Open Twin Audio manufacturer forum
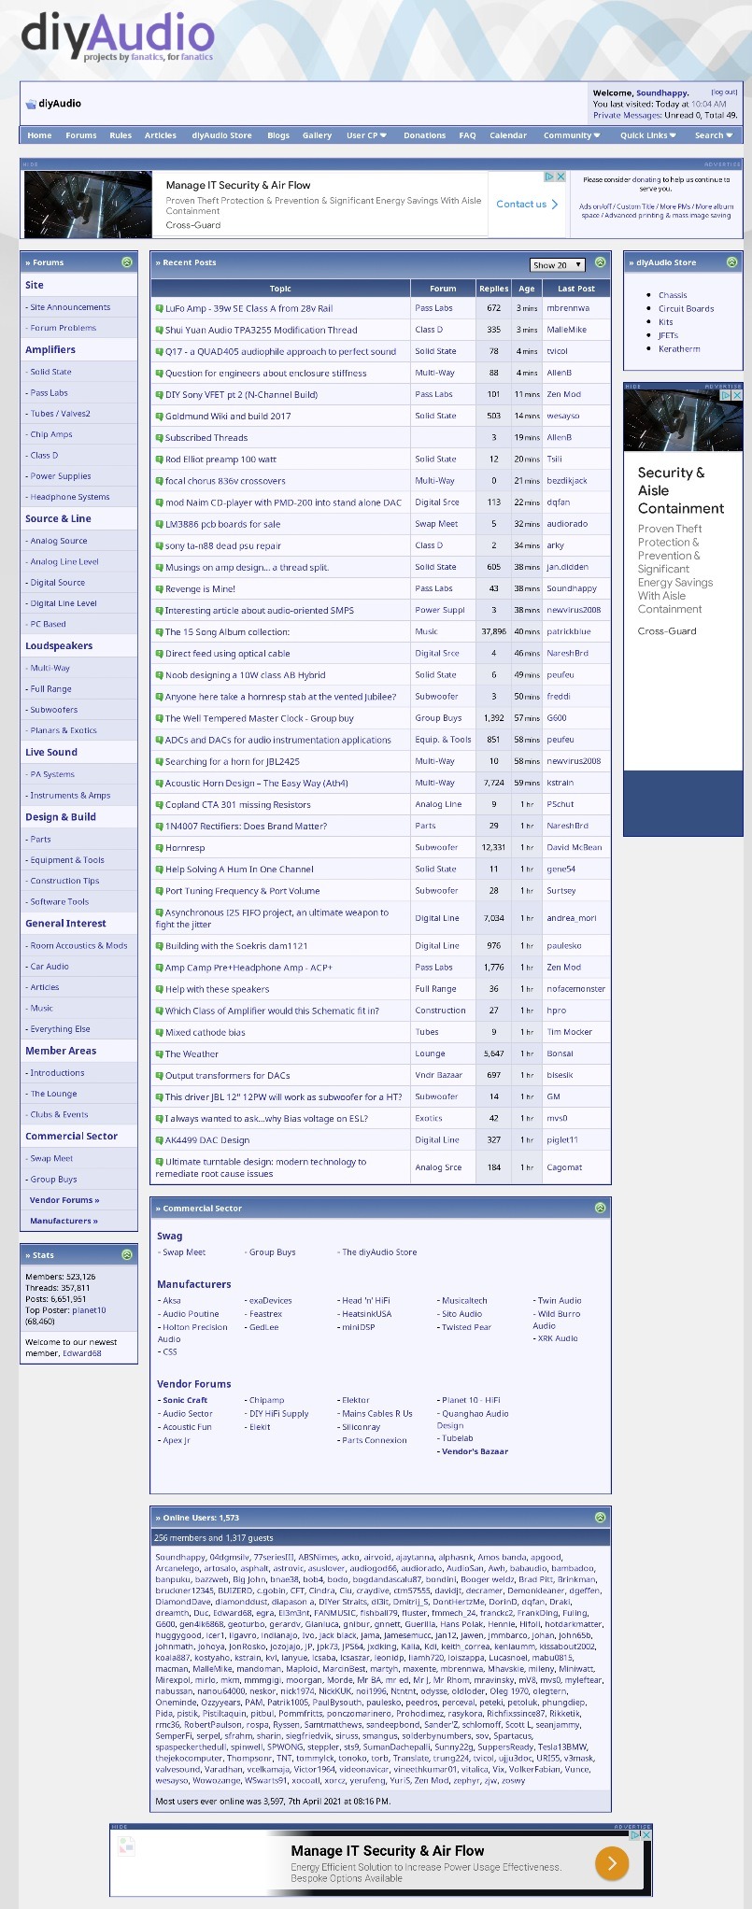Viewport: 752px width, 1909px height. tap(559, 1300)
